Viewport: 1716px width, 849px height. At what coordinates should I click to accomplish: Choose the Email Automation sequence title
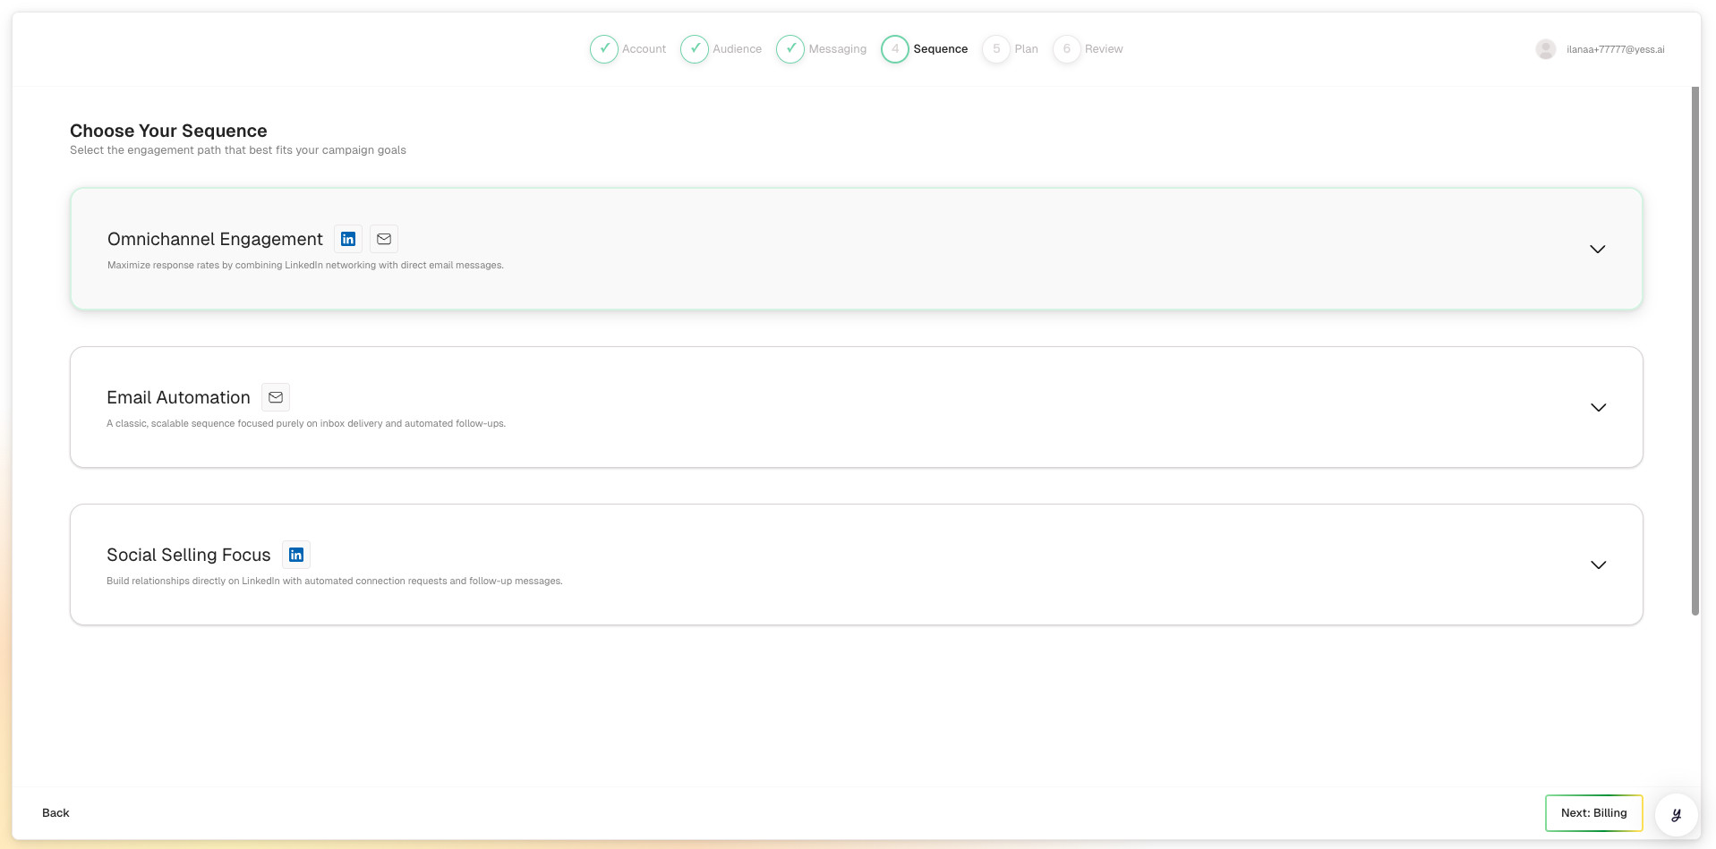(178, 397)
